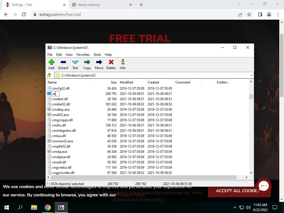
Task: Go up one folder level in 7-Zip
Action: [x=49, y=75]
